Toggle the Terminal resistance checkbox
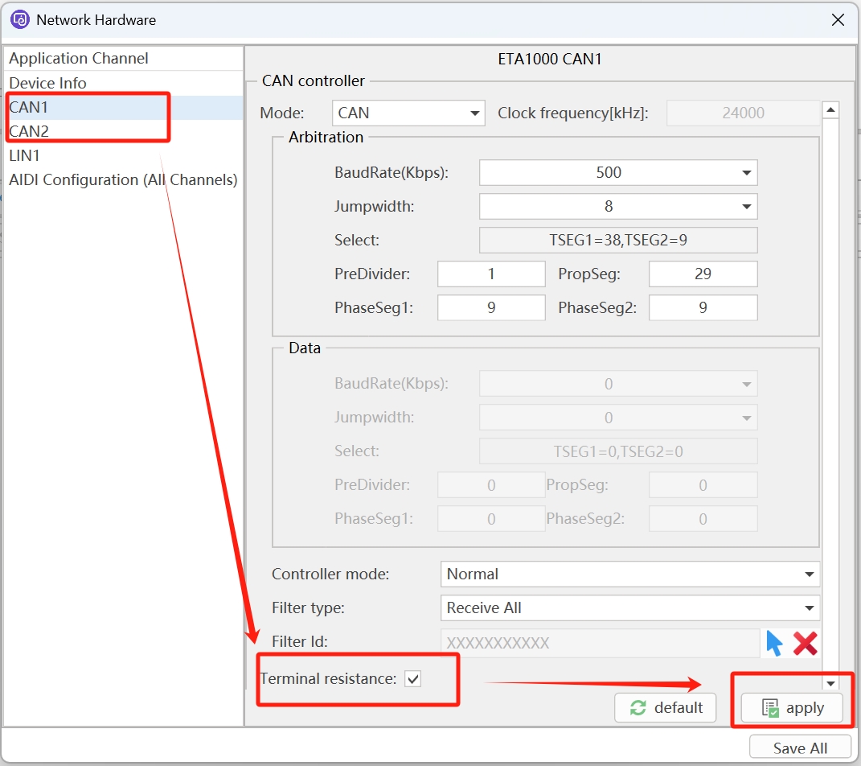The image size is (861, 766). coord(412,679)
